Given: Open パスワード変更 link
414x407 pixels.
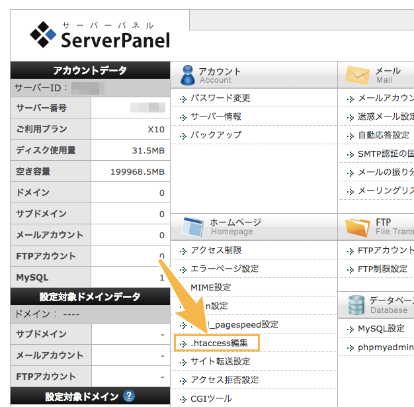Looking at the screenshot, I should coord(220,98).
